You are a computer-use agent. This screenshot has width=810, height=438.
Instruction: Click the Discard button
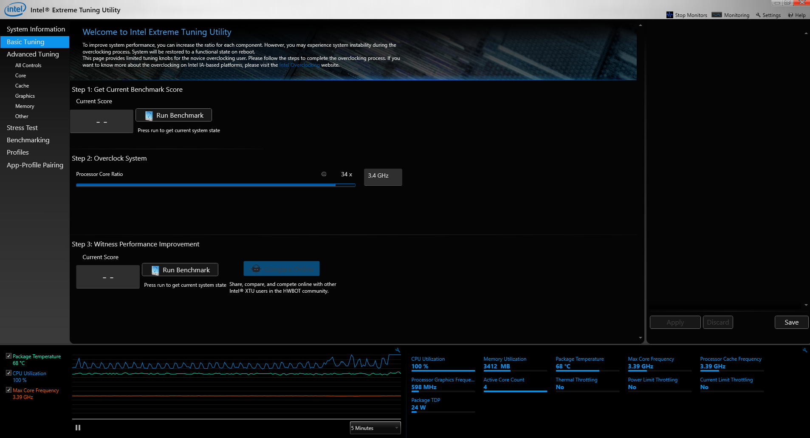(x=718, y=322)
